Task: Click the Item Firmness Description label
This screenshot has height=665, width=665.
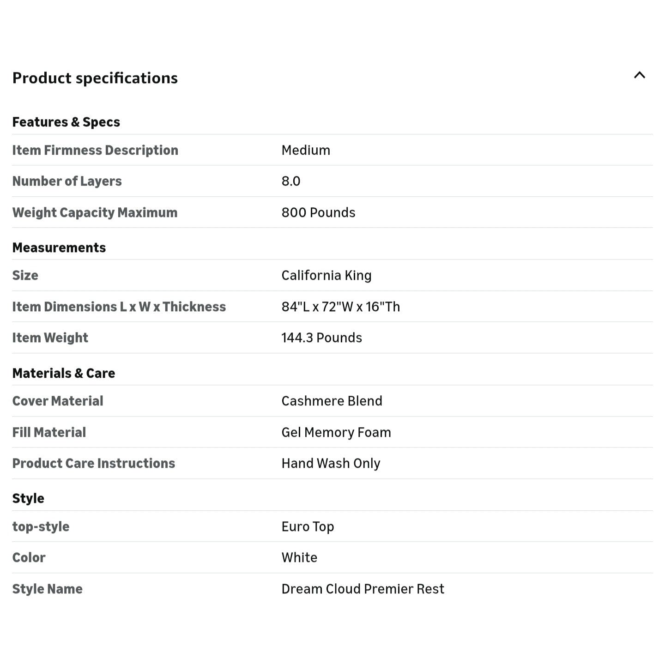Action: pos(95,150)
